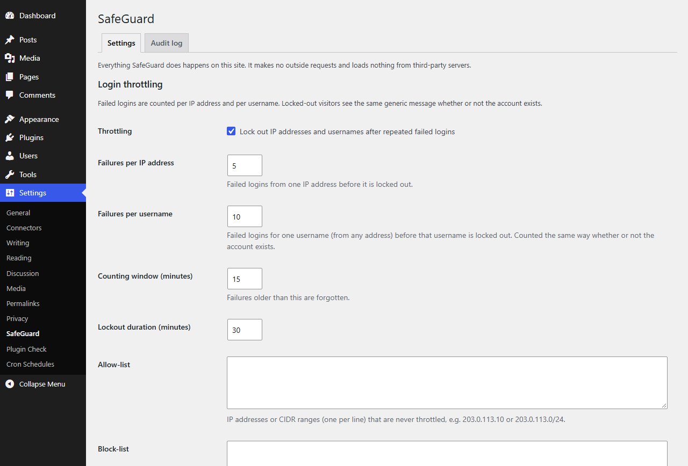Click the Appearance paintbrush icon
688x466 pixels.
click(10, 119)
